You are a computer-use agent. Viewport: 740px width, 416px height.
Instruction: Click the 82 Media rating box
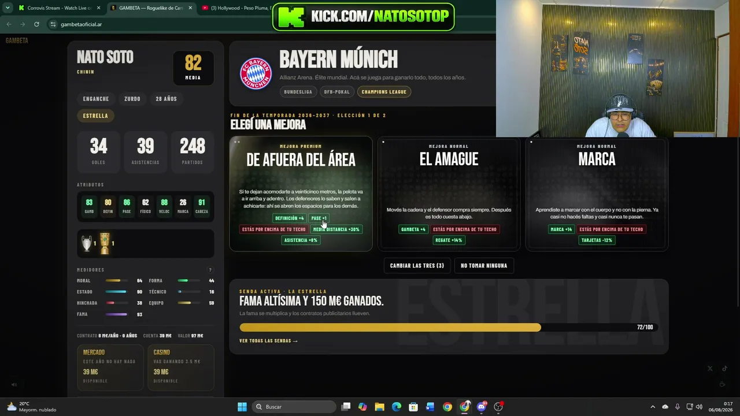tap(193, 68)
